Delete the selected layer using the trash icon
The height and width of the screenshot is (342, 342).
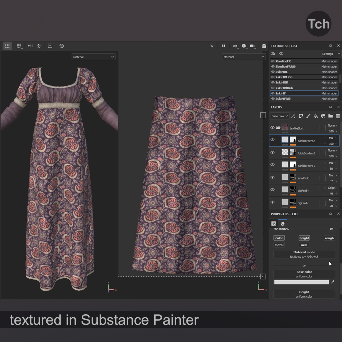338,116
